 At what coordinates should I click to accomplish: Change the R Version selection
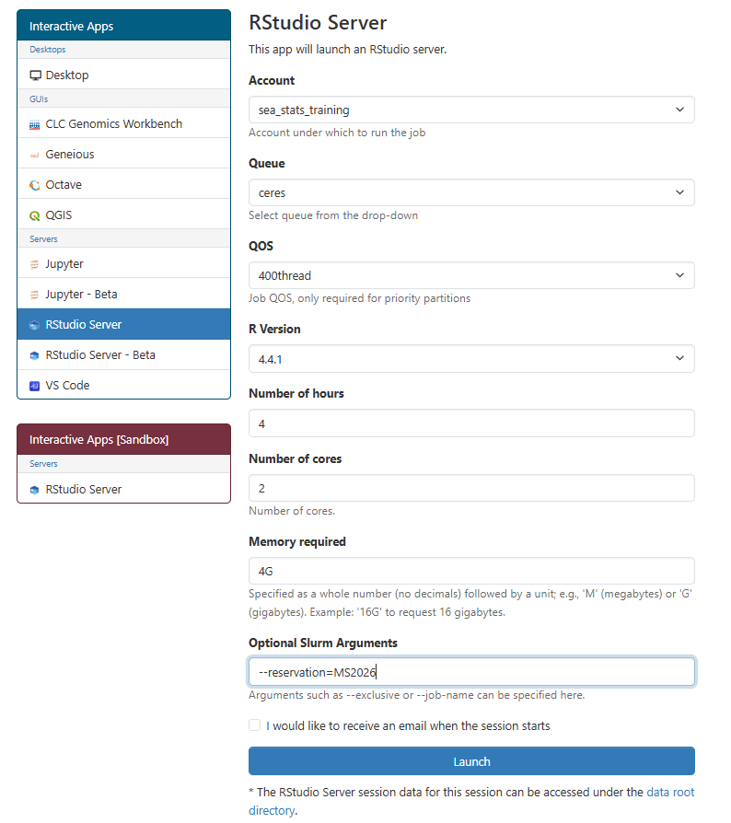pos(471,358)
